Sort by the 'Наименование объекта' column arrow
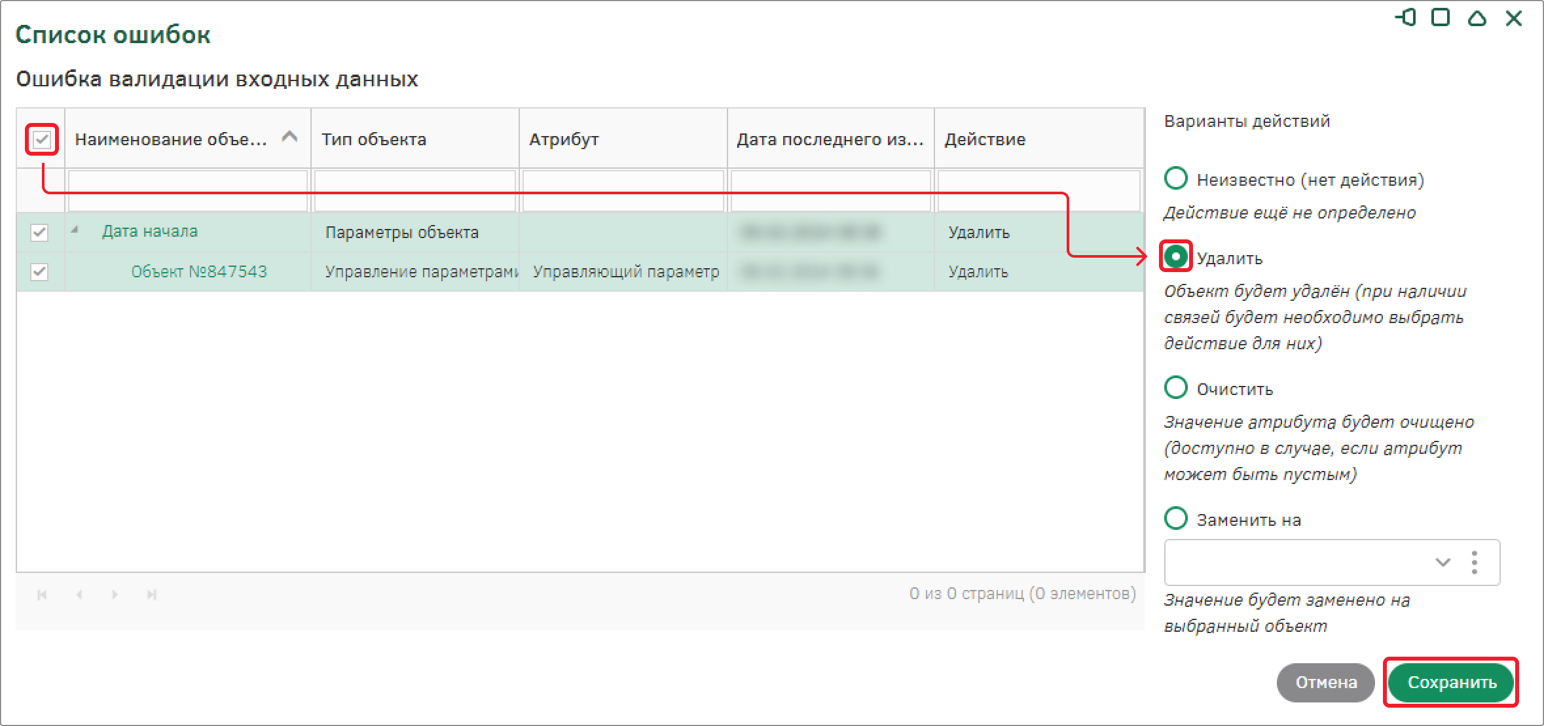 289,137
